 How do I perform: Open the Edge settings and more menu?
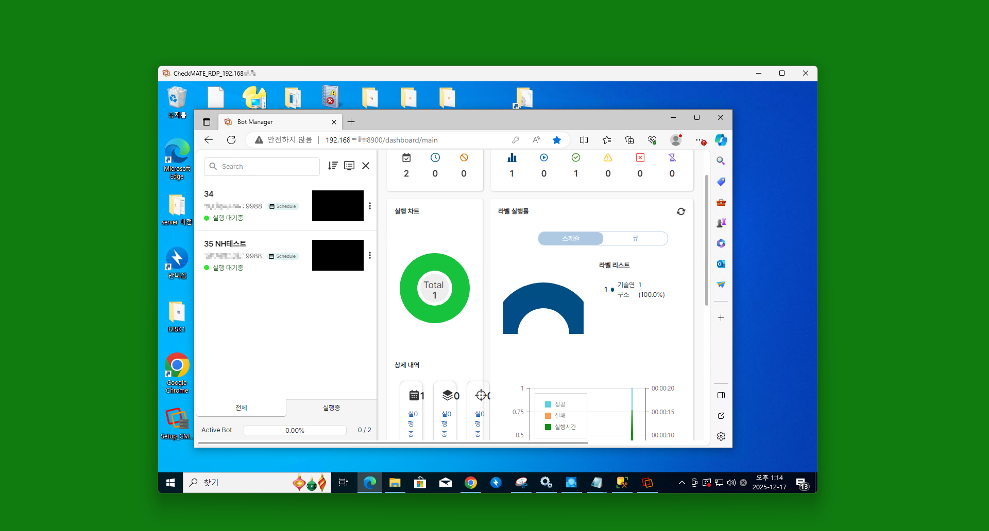point(699,140)
